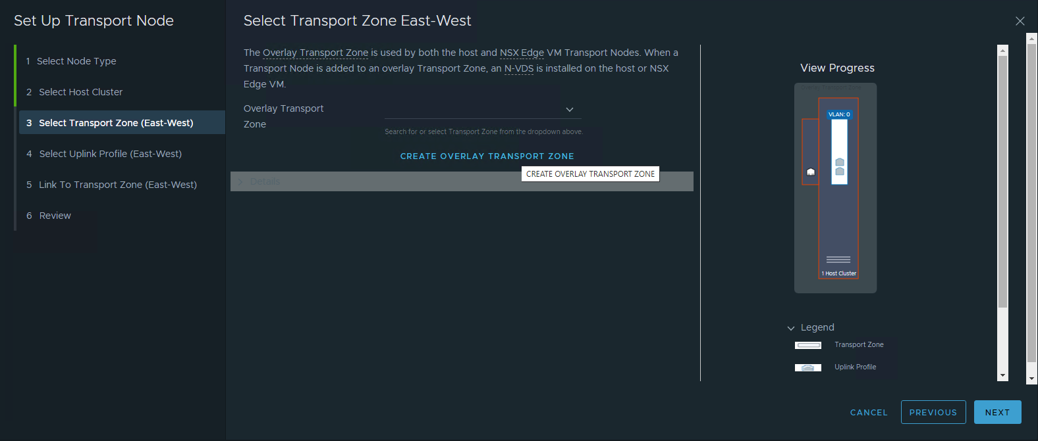Image resolution: width=1038 pixels, height=441 pixels.
Task: Cancel the transport node setup
Action: (x=869, y=413)
